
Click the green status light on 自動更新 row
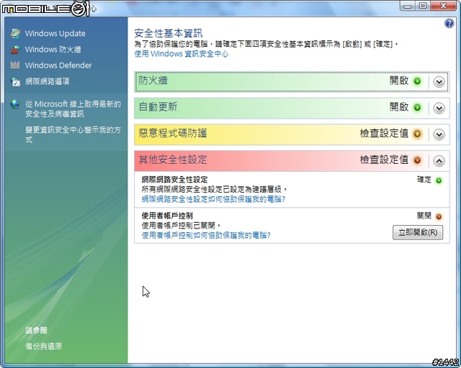point(417,107)
